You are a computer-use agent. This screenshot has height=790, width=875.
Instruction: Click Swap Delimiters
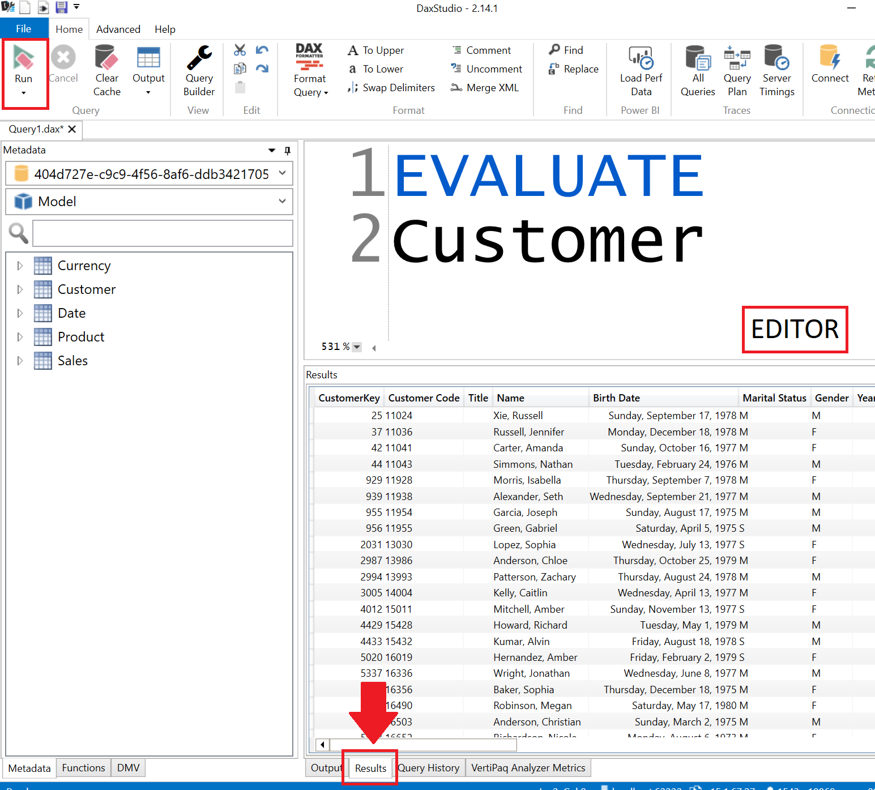[391, 88]
